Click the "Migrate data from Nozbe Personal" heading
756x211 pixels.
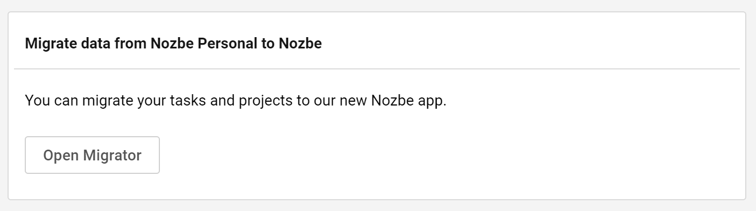point(173,44)
